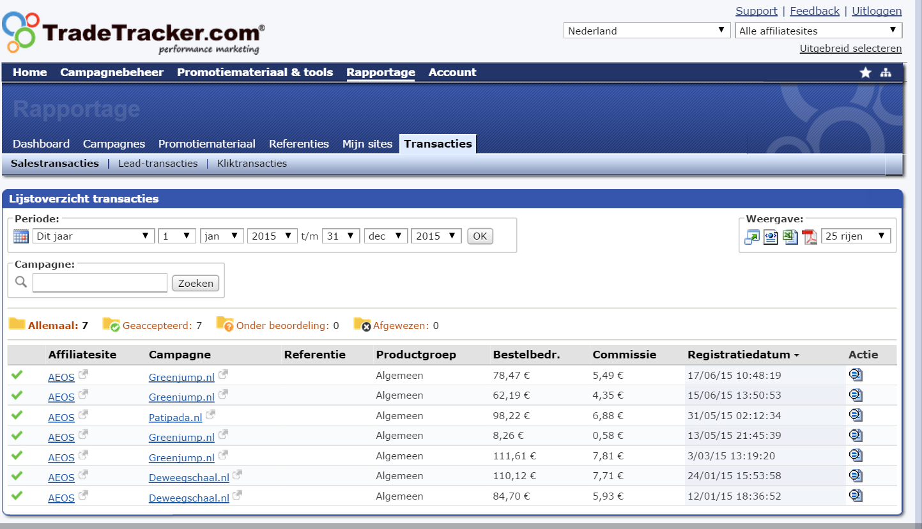Click external-link icon beside Greenjump.nl in 17/06/15 row
Viewport: 922px width, 529px height.
point(223,374)
